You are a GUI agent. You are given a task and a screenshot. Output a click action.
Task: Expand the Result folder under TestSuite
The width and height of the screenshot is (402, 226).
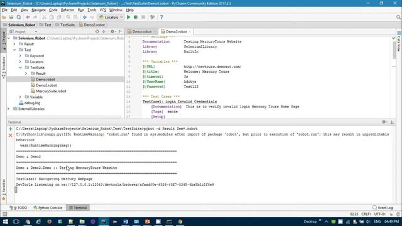[x=26, y=73]
